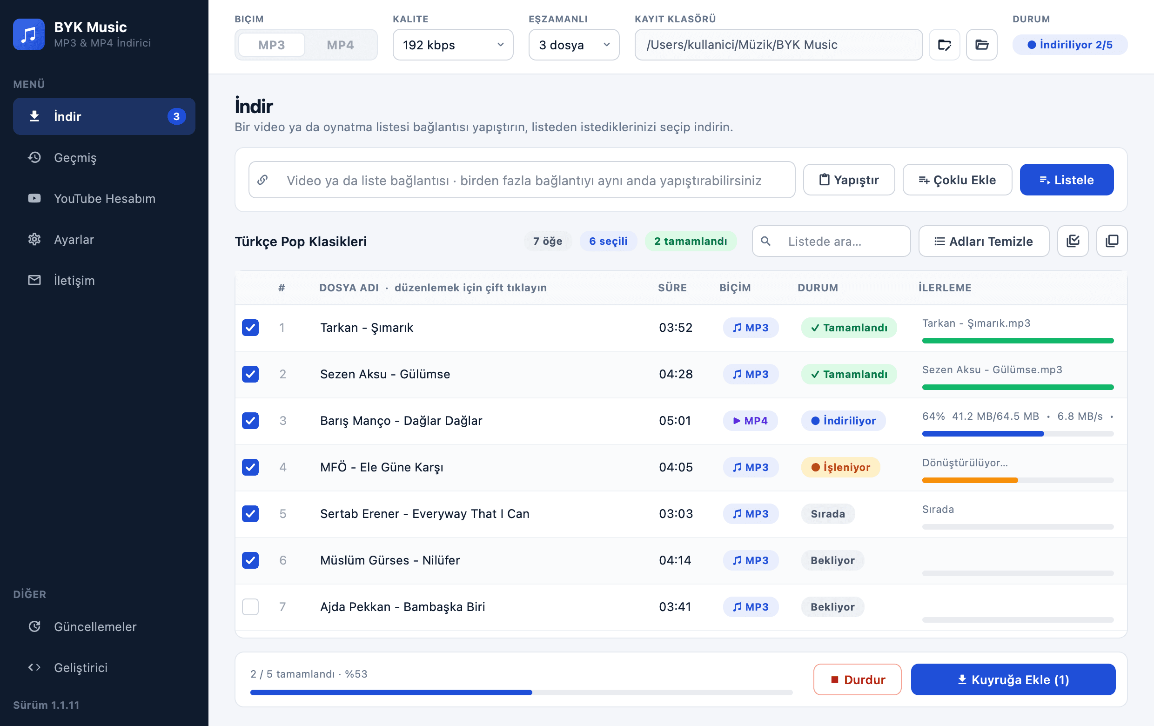Uncheck the Sezen Aksu - Gülümse checkbox

point(250,374)
